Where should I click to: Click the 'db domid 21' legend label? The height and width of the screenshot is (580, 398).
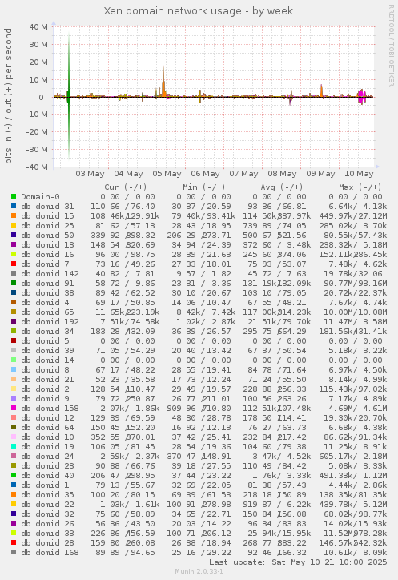[x=47, y=380]
